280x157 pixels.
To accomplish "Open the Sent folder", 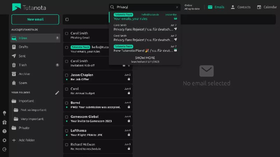I will click(x=22, y=56).
